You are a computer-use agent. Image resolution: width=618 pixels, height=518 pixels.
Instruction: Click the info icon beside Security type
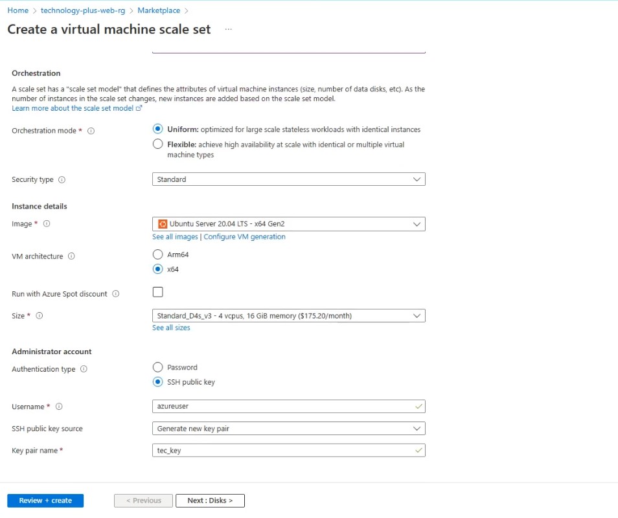(62, 180)
